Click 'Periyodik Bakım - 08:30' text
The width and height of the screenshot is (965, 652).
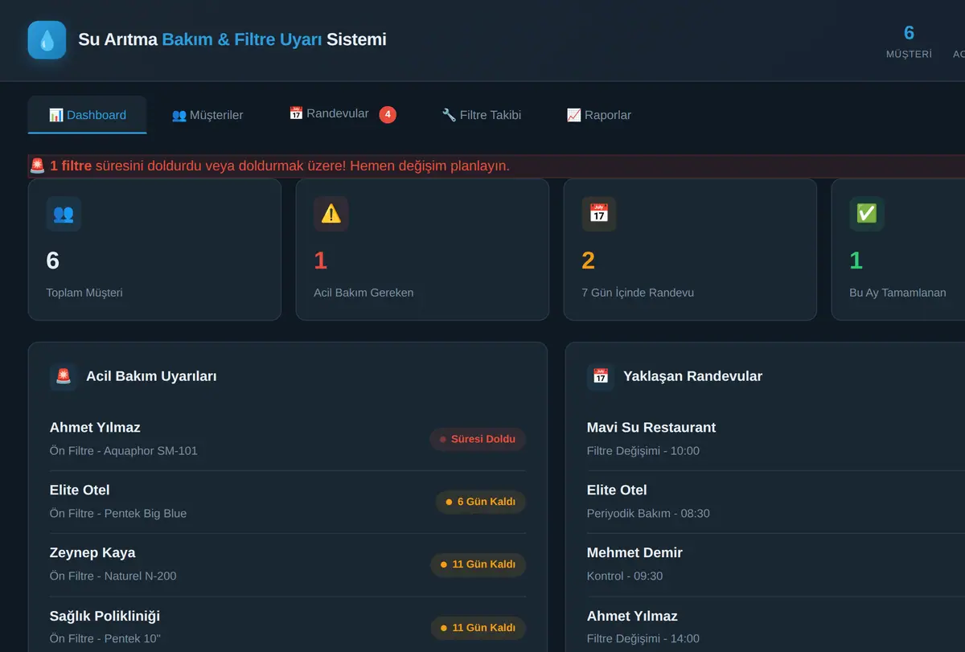click(648, 514)
